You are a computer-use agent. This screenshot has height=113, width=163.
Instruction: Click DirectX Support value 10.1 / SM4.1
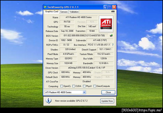click(105, 49)
